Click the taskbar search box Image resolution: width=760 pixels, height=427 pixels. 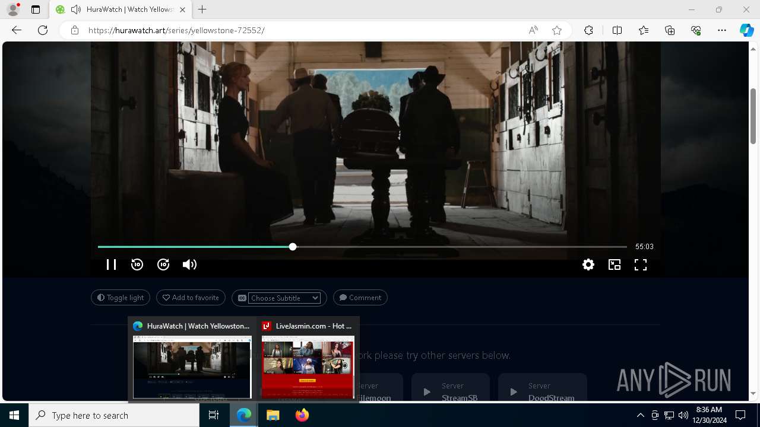click(x=114, y=415)
